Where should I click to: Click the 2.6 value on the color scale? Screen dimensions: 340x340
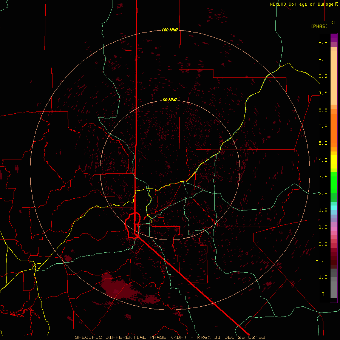[x=323, y=194]
